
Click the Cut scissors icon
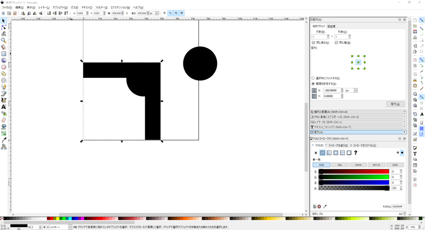415,80
